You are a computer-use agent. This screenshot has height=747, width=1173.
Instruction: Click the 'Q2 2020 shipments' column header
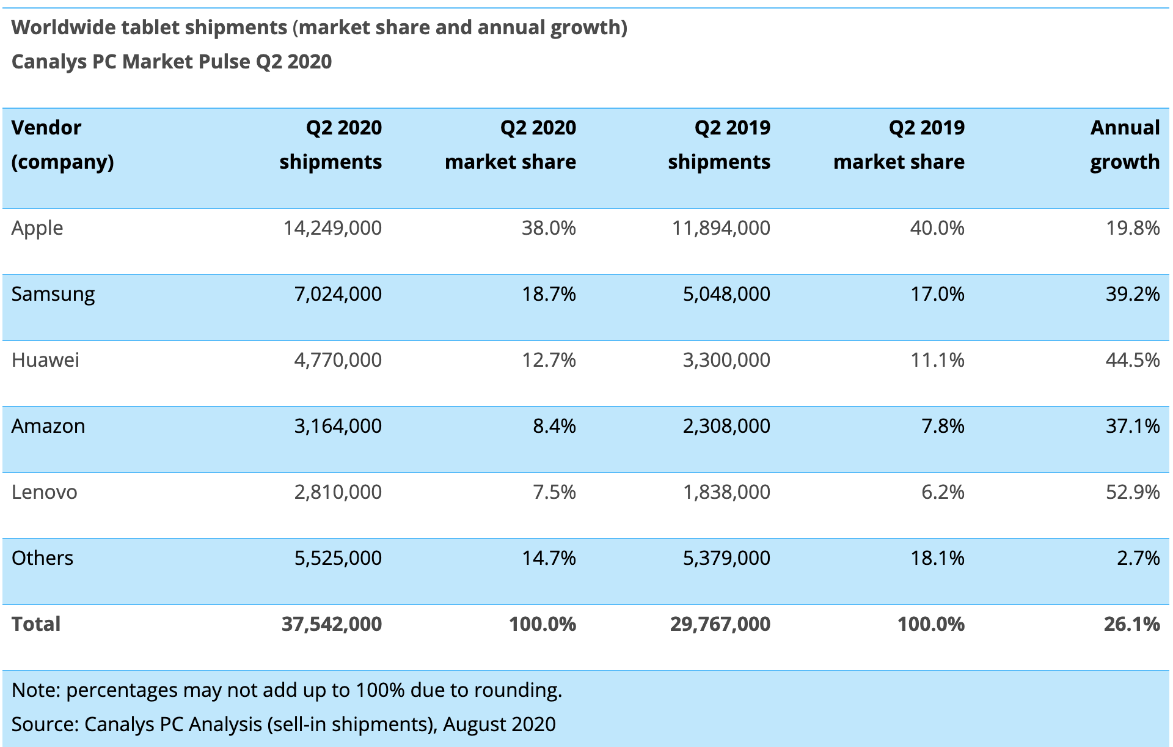[331, 145]
